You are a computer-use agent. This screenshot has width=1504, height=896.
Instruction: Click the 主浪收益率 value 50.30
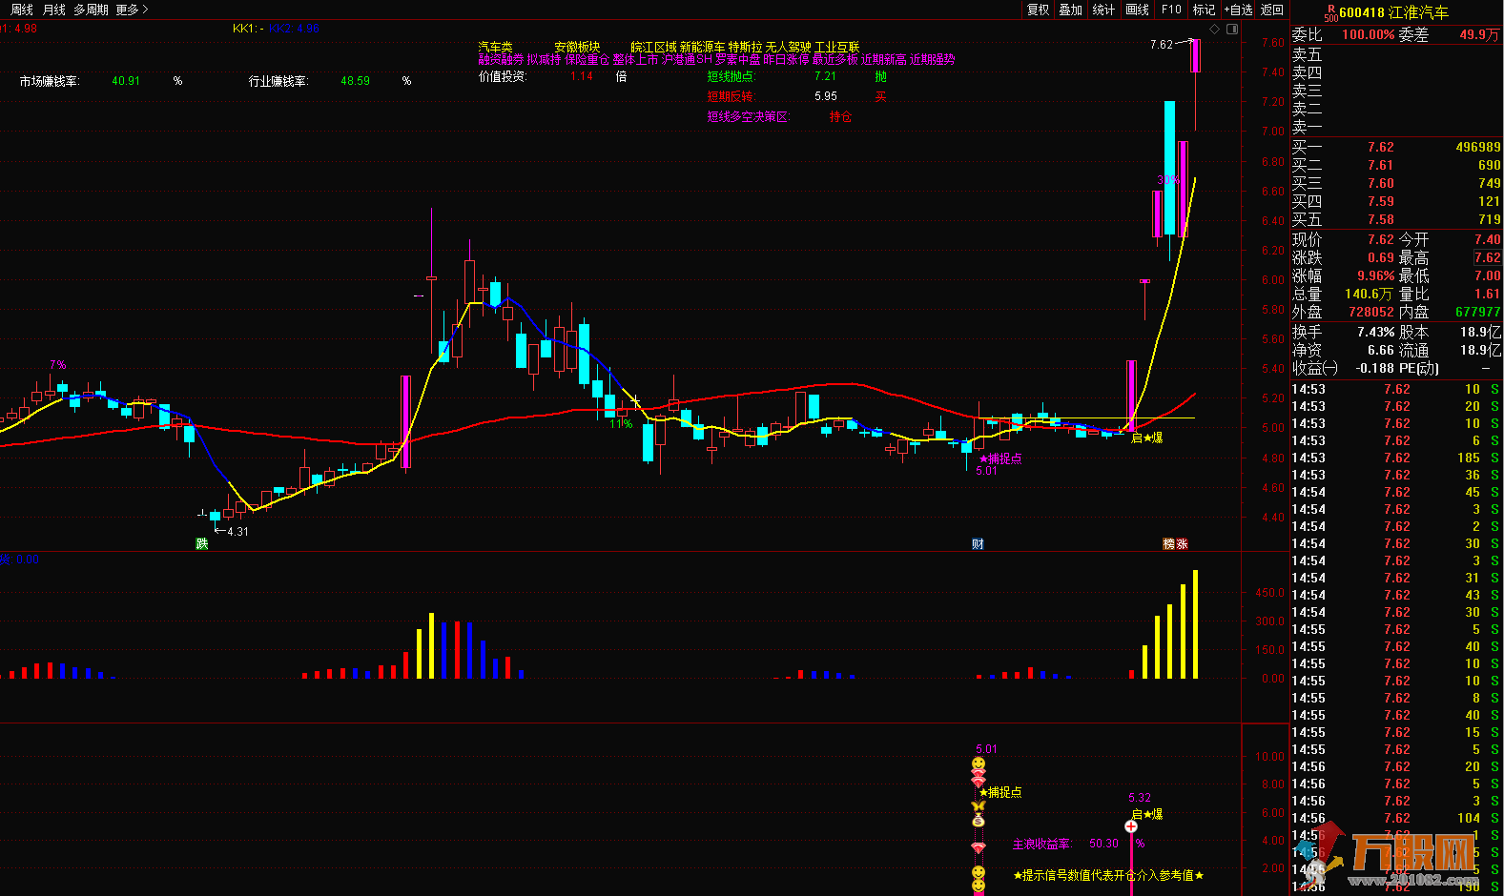pos(1103,844)
